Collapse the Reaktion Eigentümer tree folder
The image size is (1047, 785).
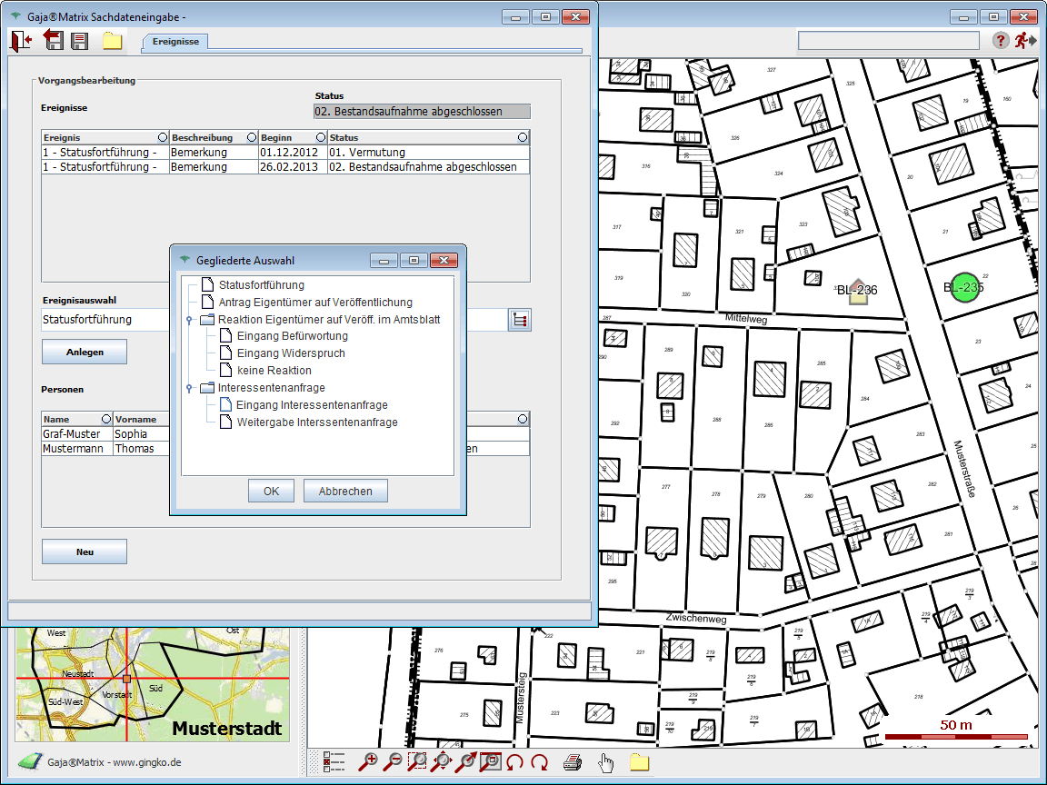coord(188,320)
